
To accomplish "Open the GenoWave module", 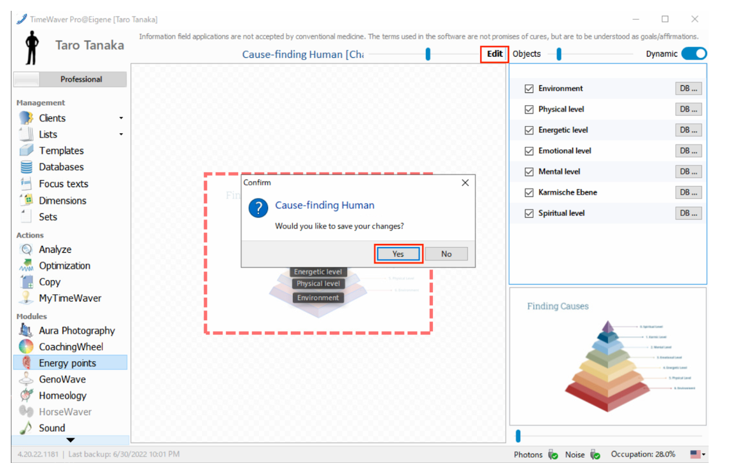I will tap(62, 379).
